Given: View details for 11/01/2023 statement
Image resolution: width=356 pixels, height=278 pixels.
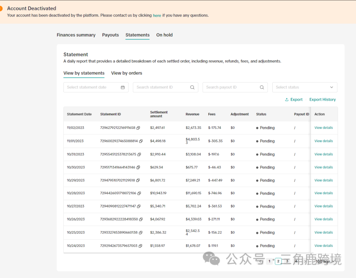Looking at the screenshot, I should [x=324, y=141].
